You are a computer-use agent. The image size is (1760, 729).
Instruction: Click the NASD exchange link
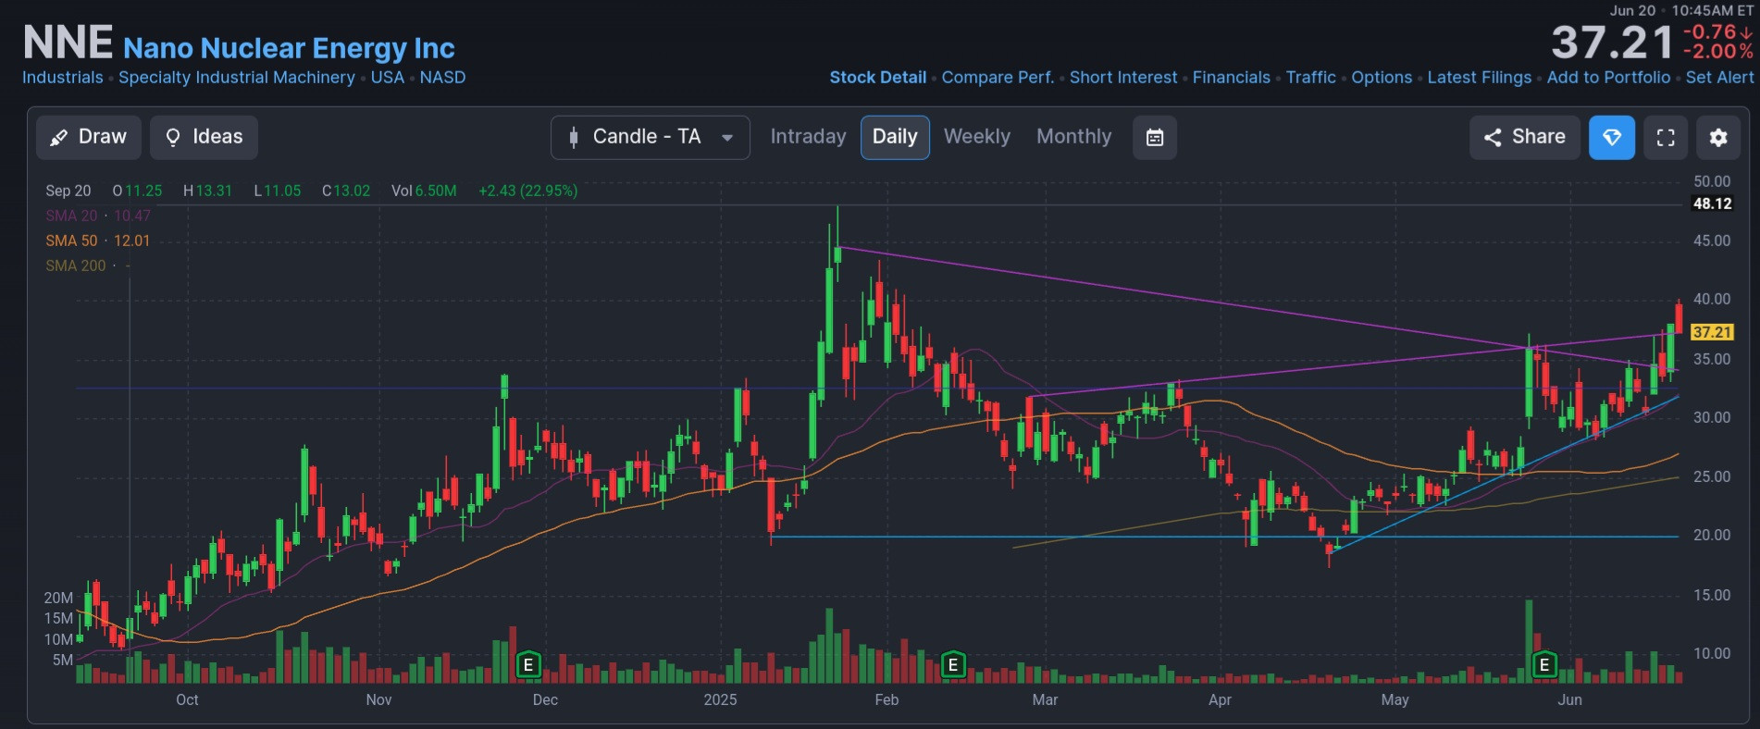click(x=443, y=78)
